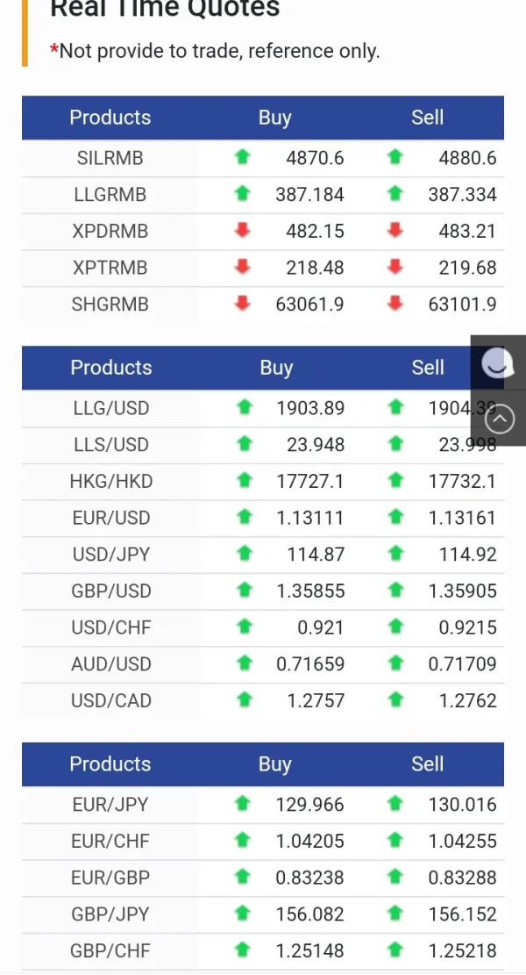Viewport: 526px width, 975px height.
Task: Click the Real Time Quotes heading
Action: (165, 10)
